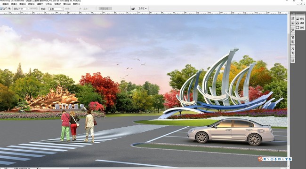Click the Refine Edge button
This screenshot has width=306, height=169.
tap(105, 8)
